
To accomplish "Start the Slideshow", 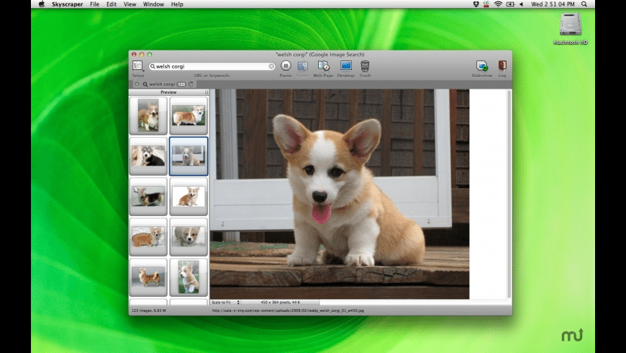I will [481, 66].
